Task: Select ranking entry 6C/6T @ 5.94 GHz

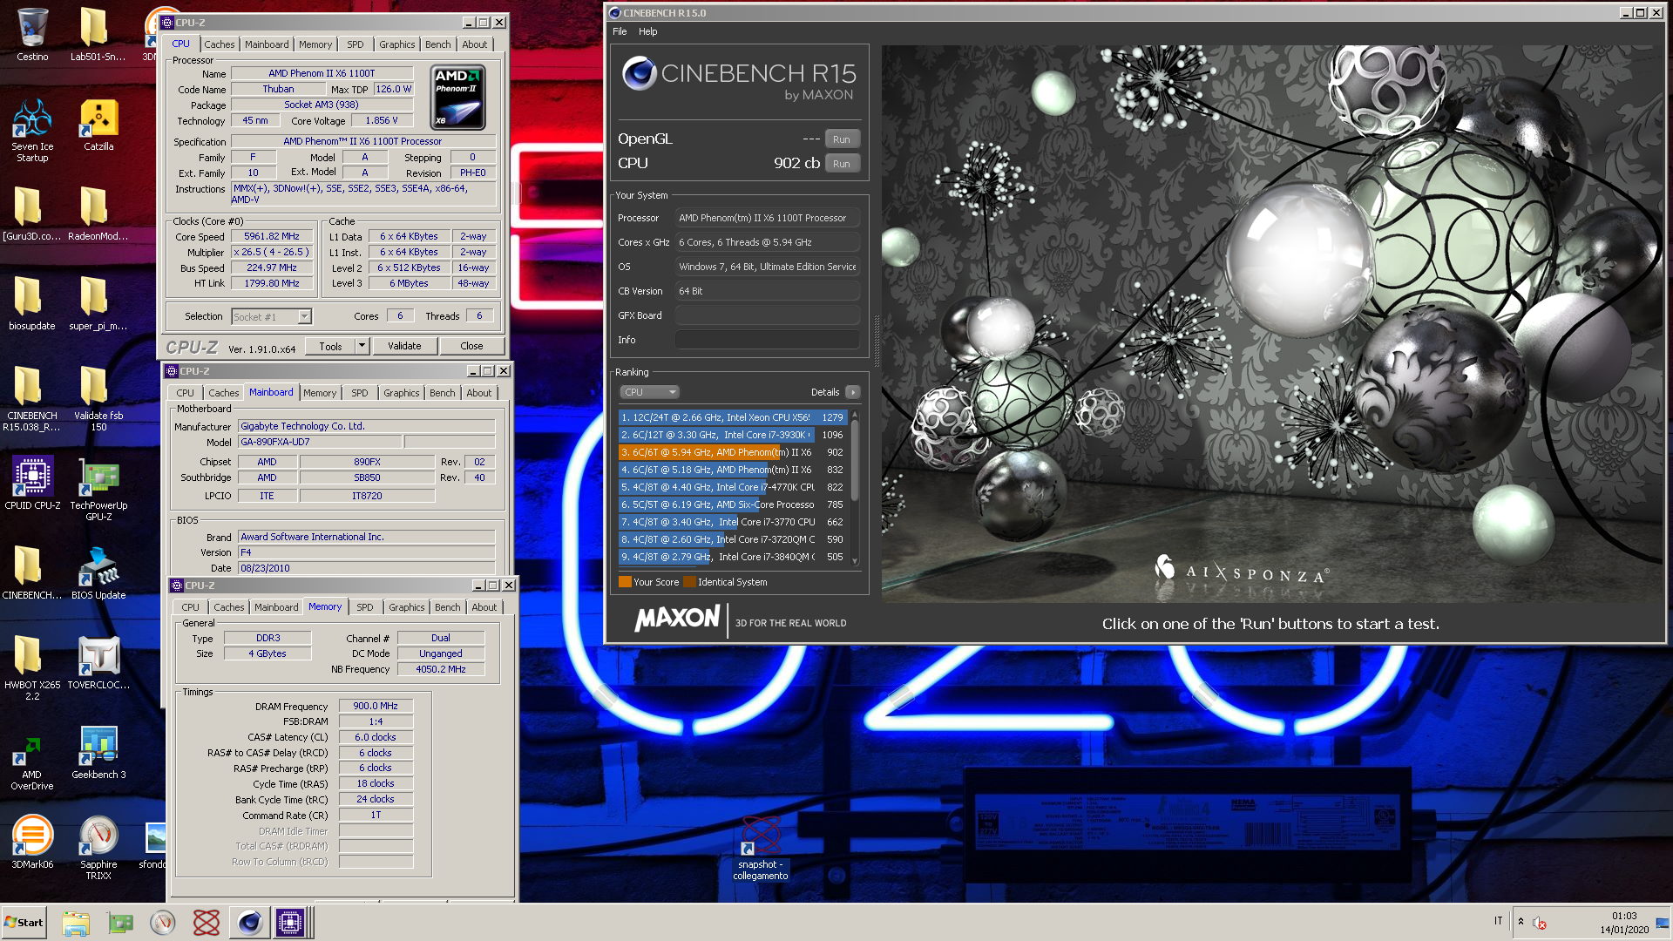Action: 732,452
